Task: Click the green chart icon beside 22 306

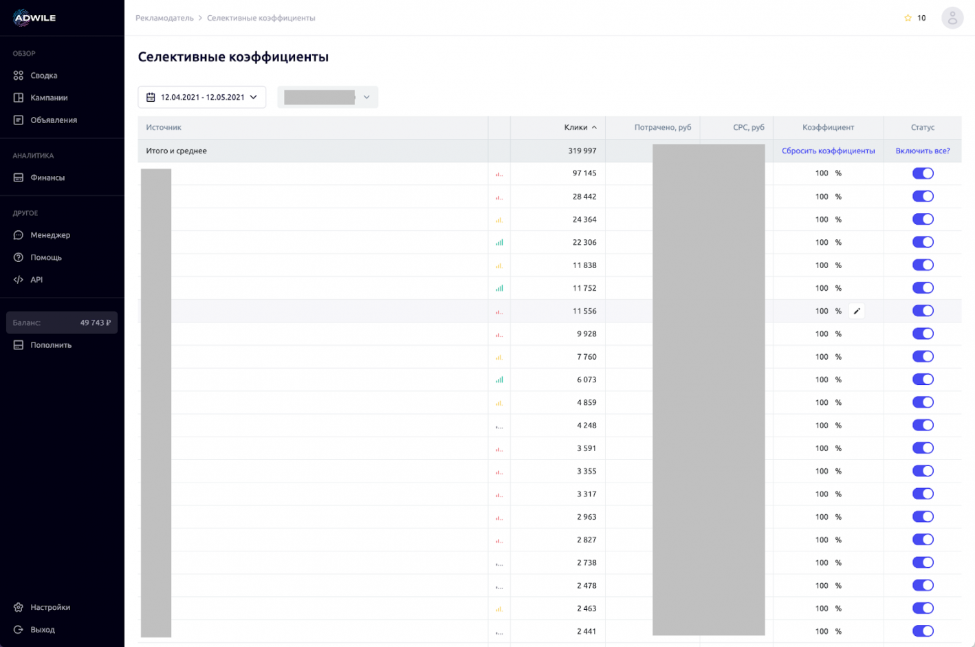Action: pos(499,243)
